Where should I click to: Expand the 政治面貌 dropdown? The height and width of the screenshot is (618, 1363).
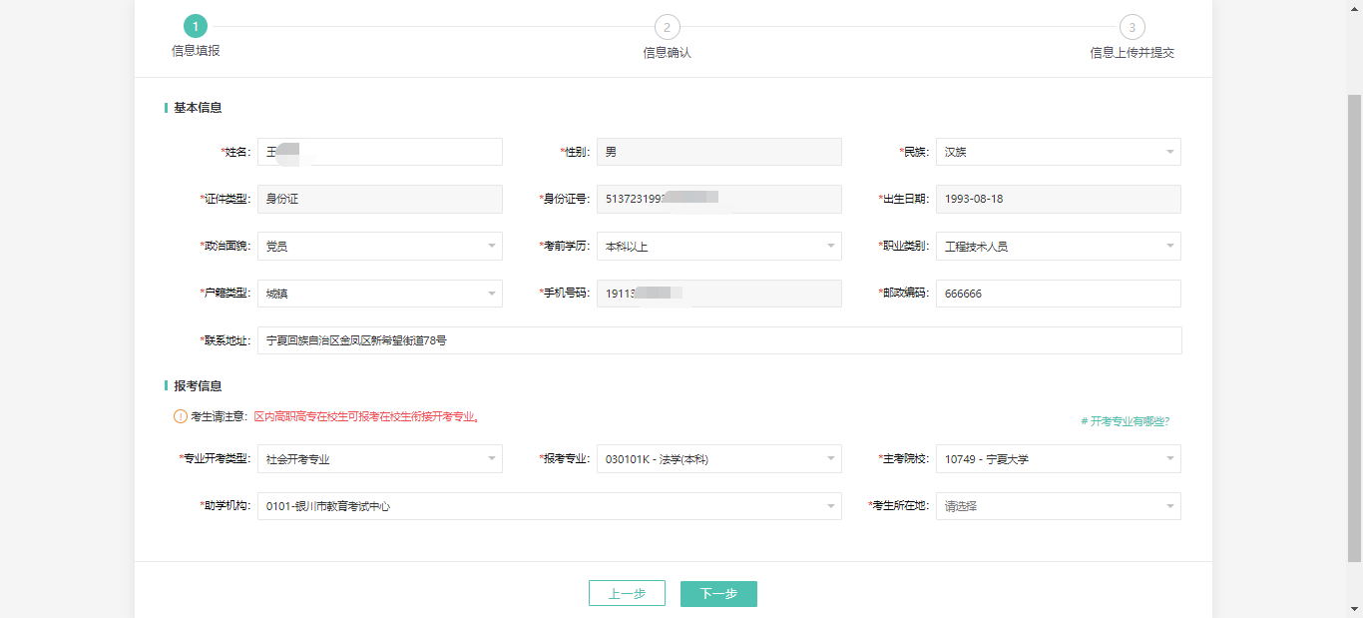tap(379, 246)
